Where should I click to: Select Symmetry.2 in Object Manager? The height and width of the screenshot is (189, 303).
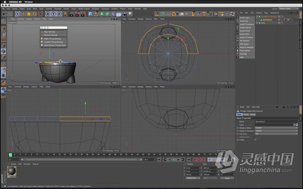click(267, 20)
